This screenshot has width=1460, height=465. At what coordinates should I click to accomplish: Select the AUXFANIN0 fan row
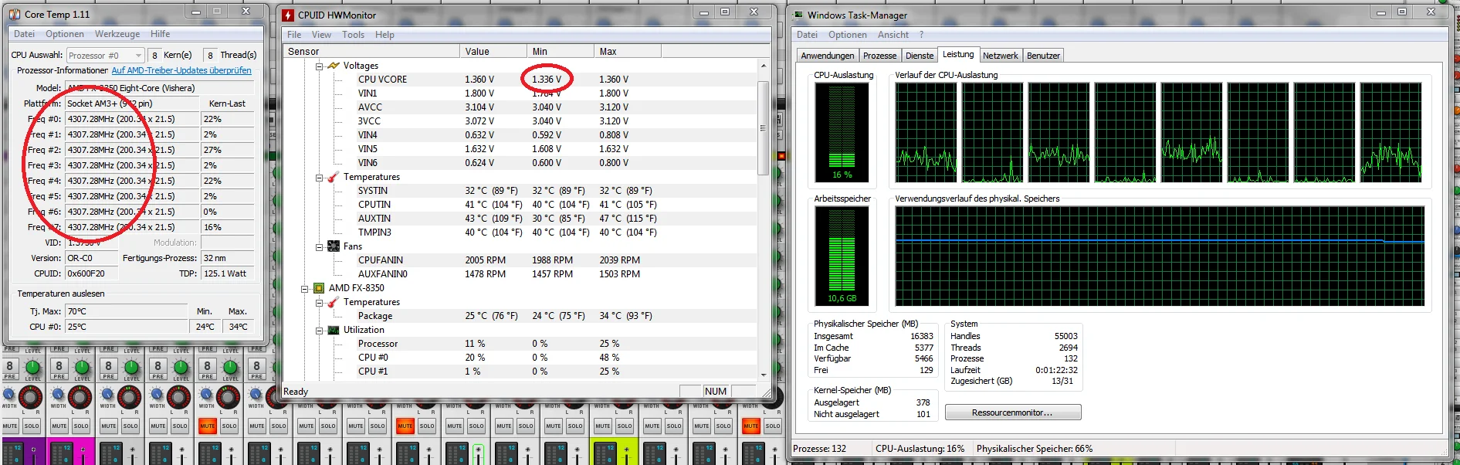click(x=519, y=274)
